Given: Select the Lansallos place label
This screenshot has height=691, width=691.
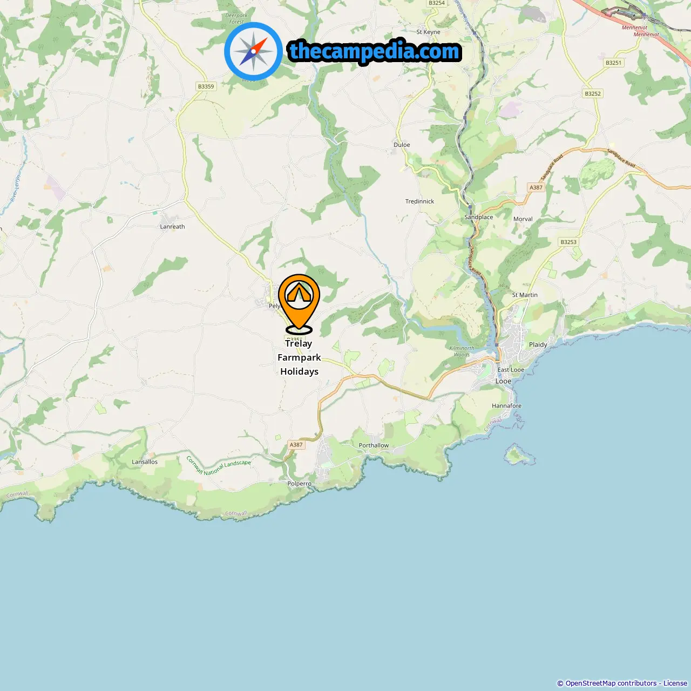Looking at the screenshot, I should [x=145, y=462].
